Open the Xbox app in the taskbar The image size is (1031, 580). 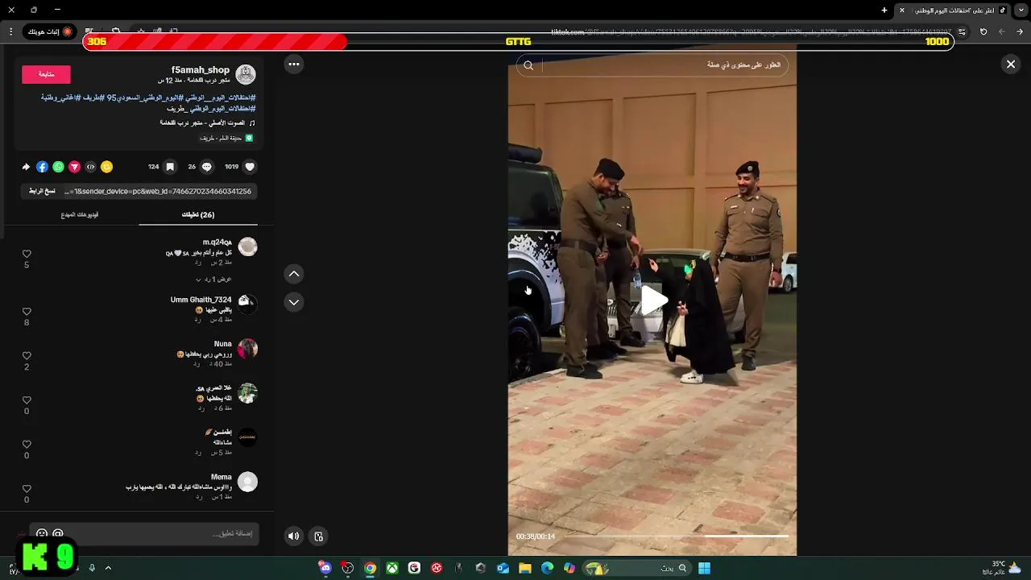click(x=391, y=568)
